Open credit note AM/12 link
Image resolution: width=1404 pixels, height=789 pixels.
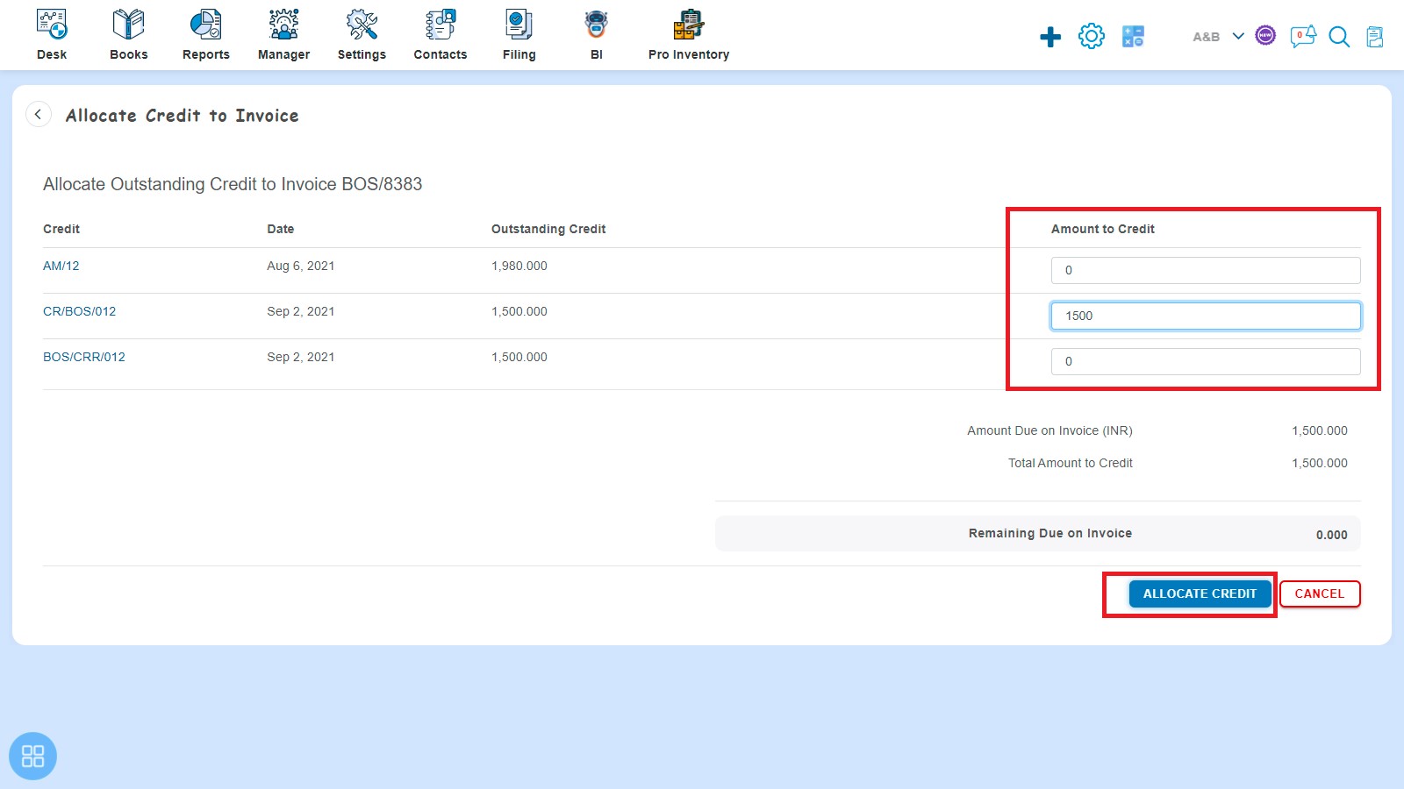pyautogui.click(x=61, y=266)
